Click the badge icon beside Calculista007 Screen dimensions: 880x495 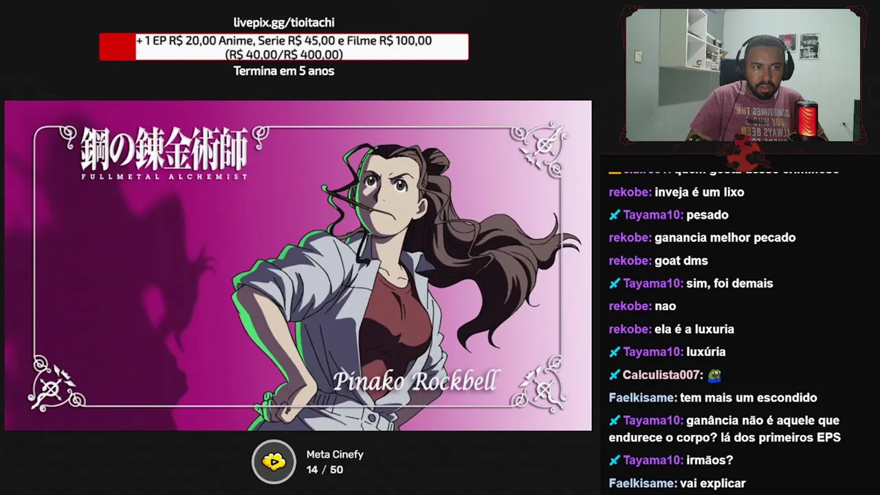tap(615, 375)
